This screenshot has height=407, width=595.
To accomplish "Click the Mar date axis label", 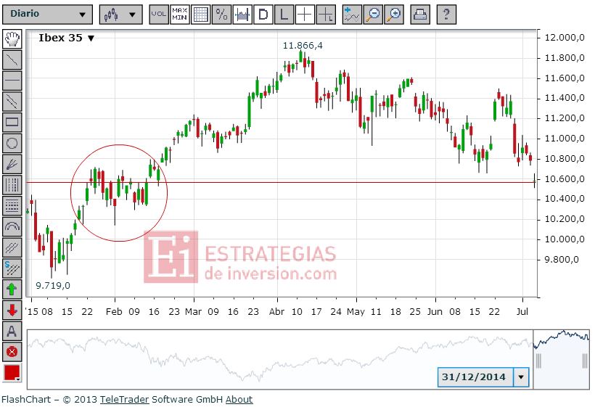I will (x=193, y=312).
